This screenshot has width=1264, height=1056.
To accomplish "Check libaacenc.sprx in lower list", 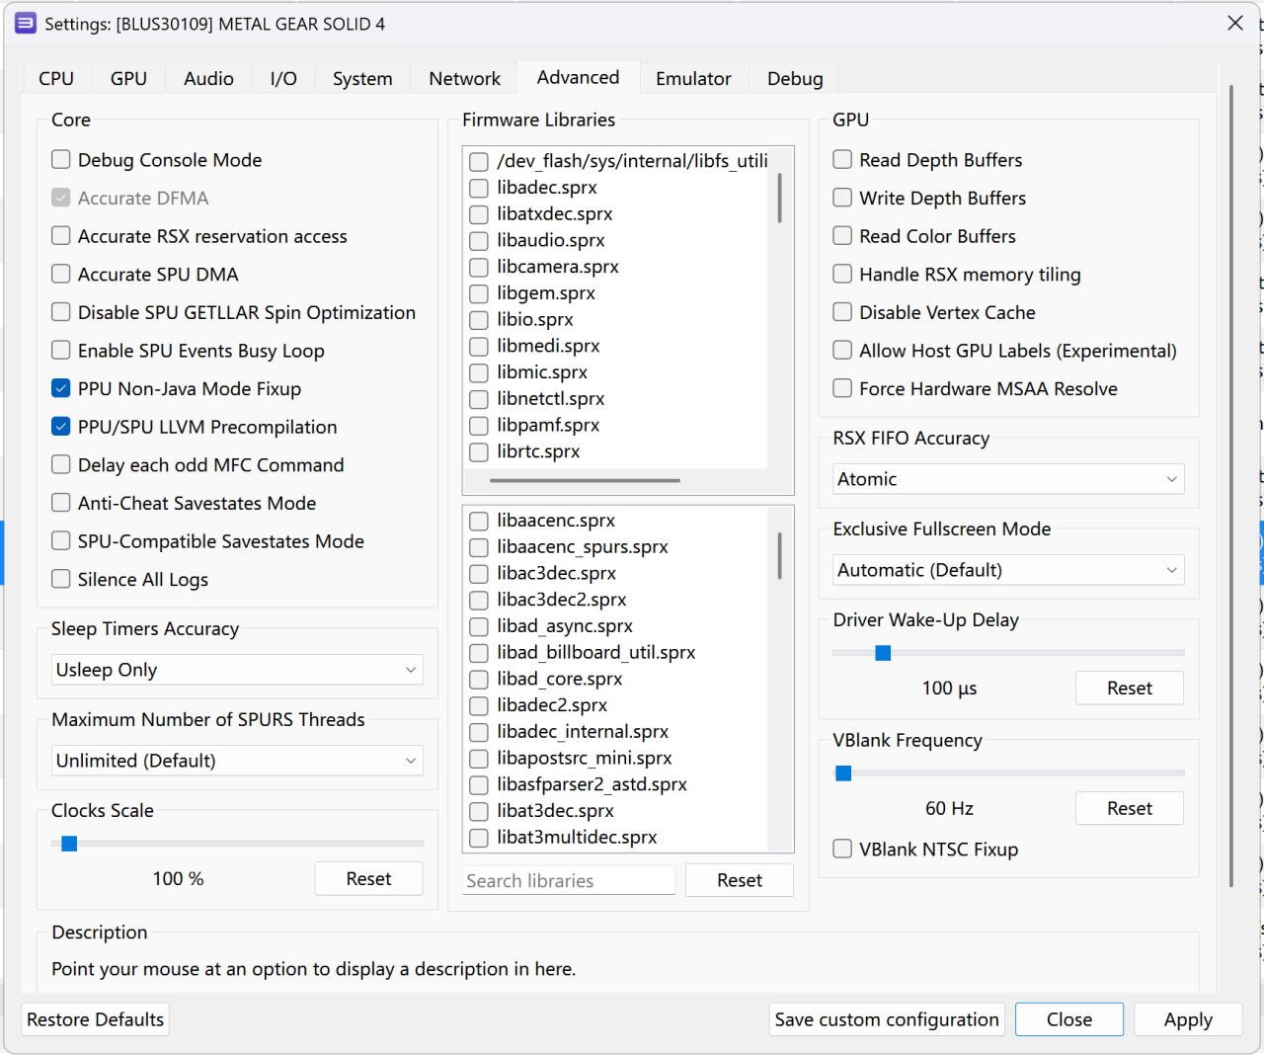I will (x=479, y=521).
